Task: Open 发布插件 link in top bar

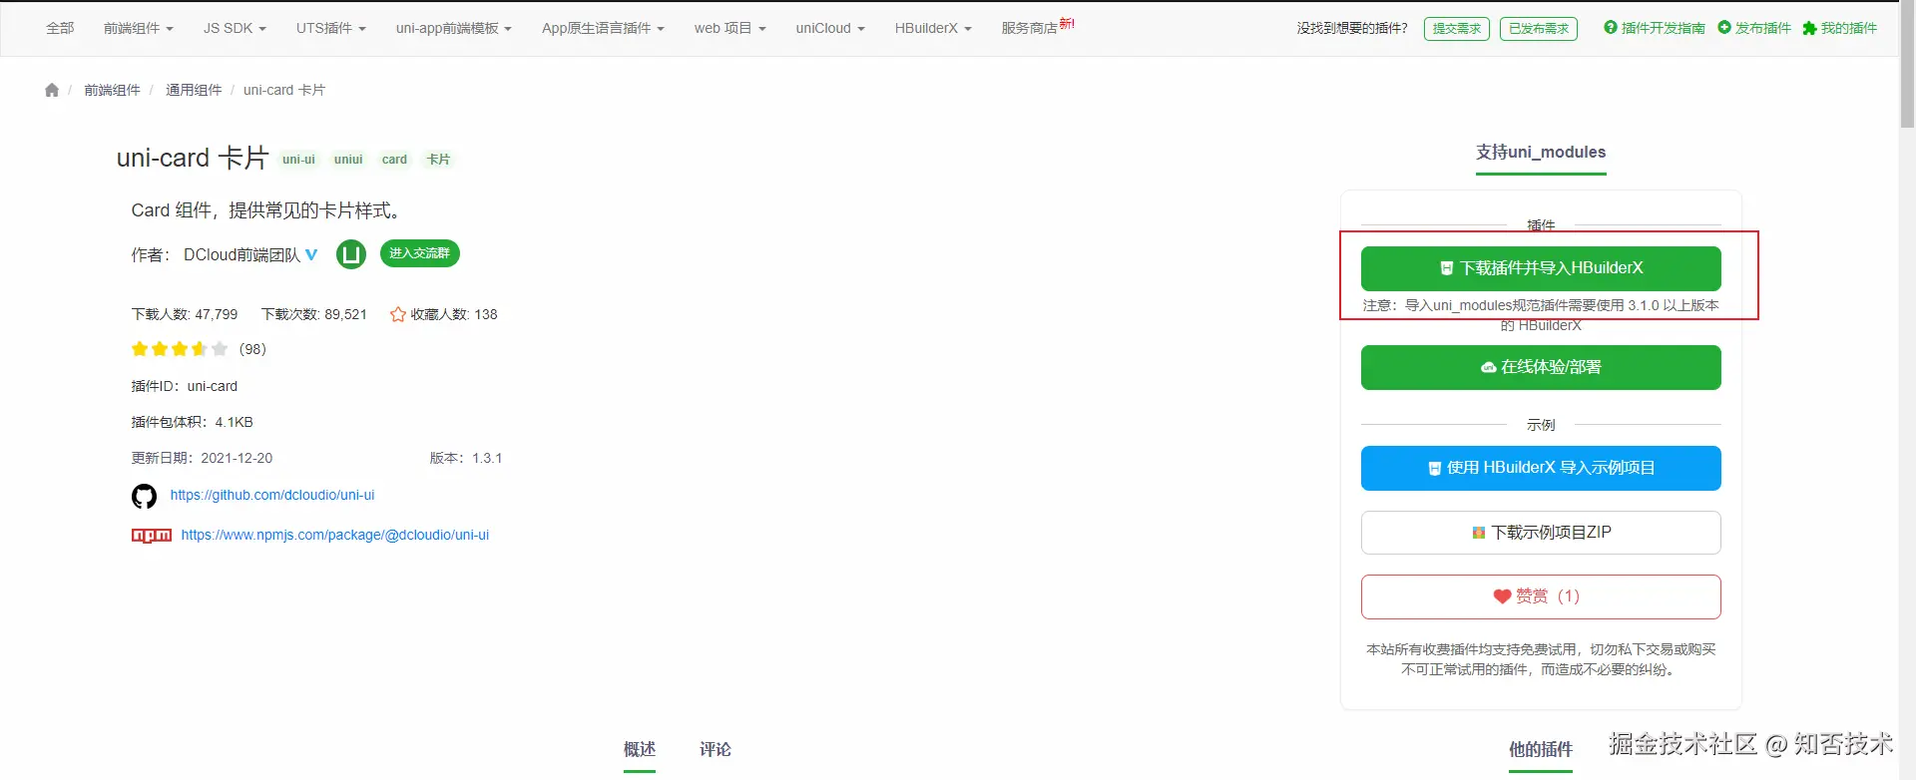Action: (x=1754, y=28)
